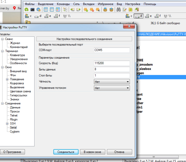Go forward with the right arrow icon
This screenshot has height=162, width=186.
point(78,9)
